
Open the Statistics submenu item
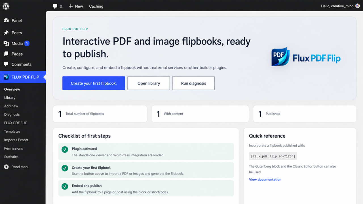(11, 157)
